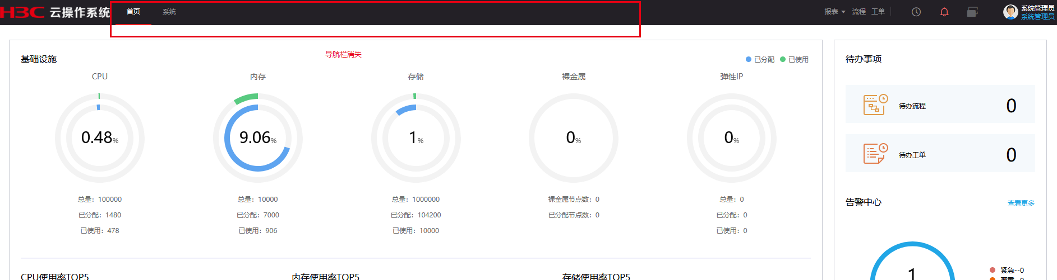The height and width of the screenshot is (280, 1057).
Task: Click the 待办流程 flowchart icon
Action: coord(875,105)
